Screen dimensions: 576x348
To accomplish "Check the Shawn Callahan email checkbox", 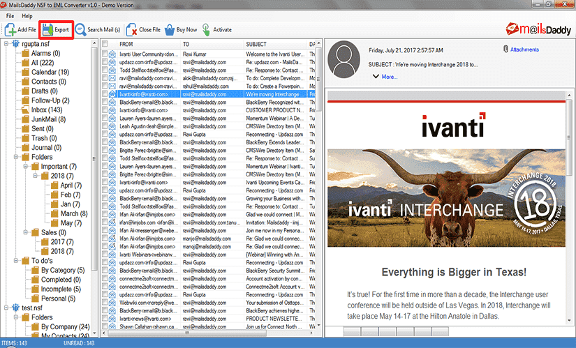I will tap(105, 326).
